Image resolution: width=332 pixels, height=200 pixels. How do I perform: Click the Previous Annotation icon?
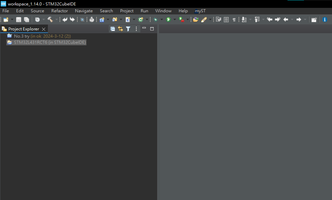click(257, 20)
